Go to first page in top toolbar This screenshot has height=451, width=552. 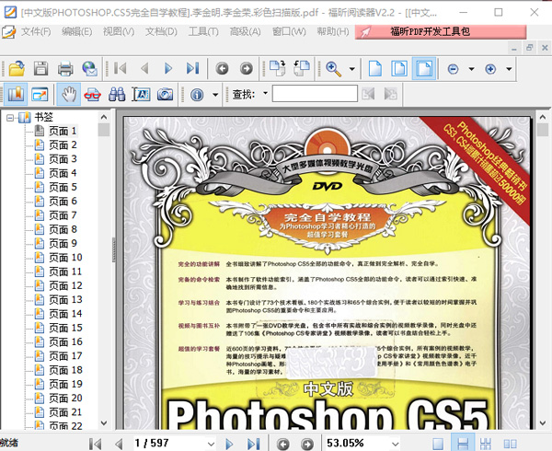(x=120, y=68)
